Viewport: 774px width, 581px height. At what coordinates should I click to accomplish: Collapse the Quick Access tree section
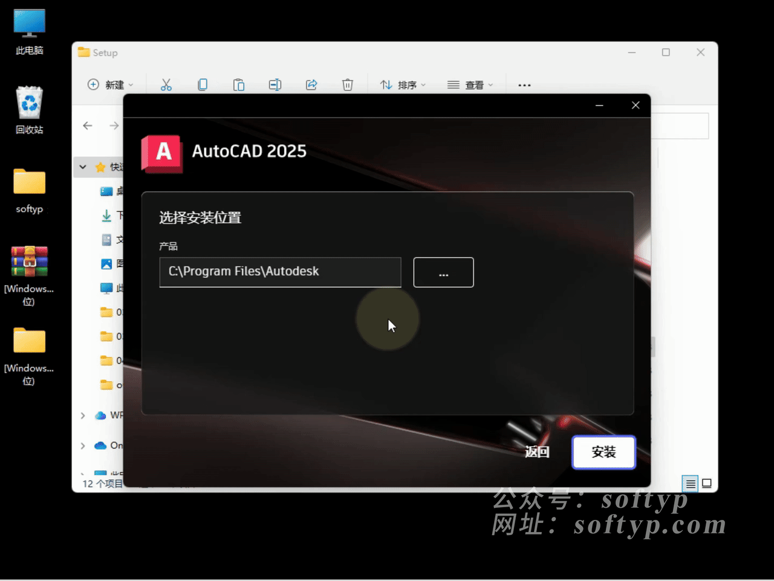click(x=83, y=167)
